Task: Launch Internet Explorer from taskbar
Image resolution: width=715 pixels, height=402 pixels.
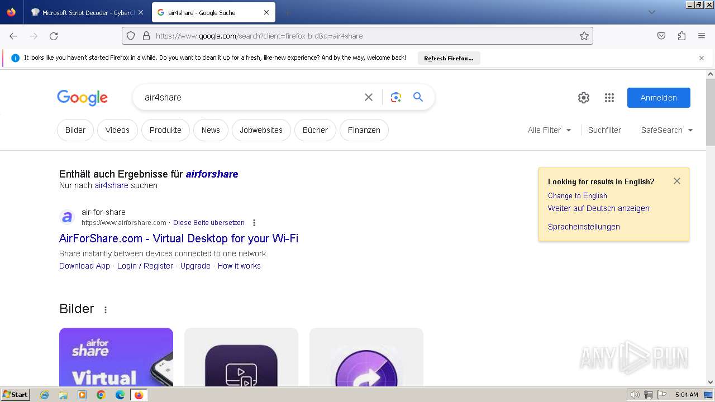Action: (45, 395)
